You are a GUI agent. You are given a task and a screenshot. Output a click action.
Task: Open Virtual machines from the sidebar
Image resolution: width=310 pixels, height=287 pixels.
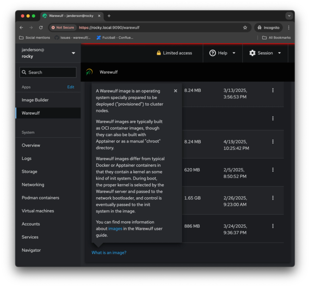pyautogui.click(x=38, y=211)
